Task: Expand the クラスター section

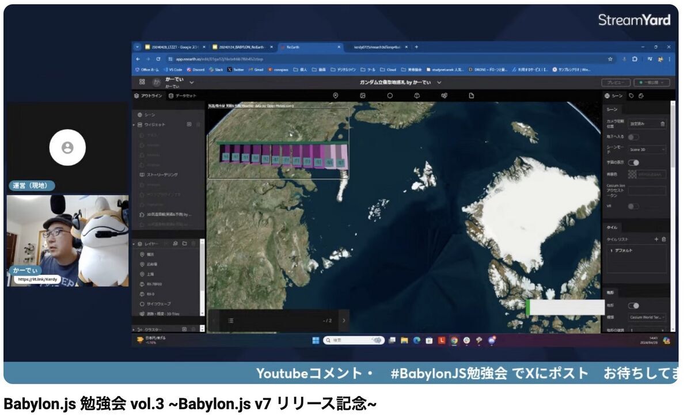Action: [x=134, y=329]
